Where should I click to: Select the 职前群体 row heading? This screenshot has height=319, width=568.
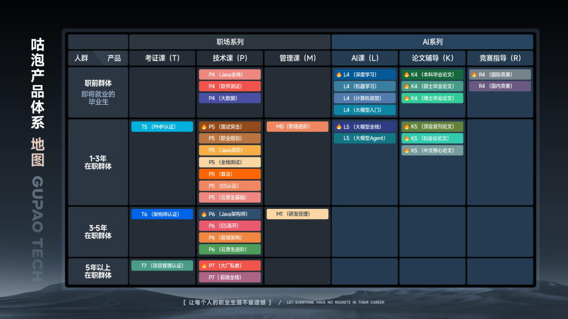coord(98,83)
